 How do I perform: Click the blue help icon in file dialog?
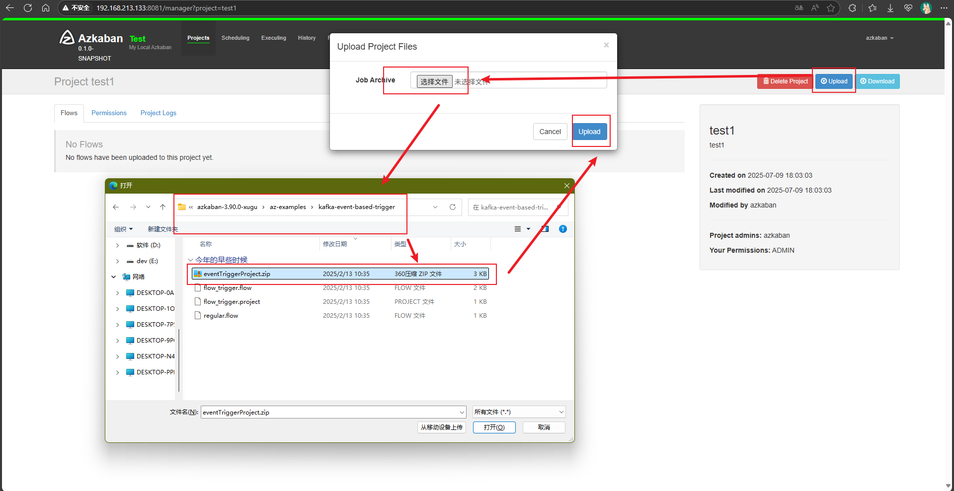[x=562, y=229]
